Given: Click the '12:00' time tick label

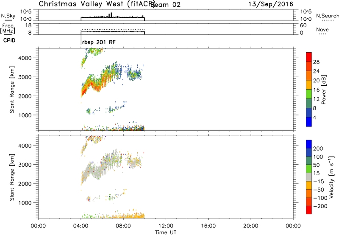Looking at the screenshot, I should pos(166,226).
